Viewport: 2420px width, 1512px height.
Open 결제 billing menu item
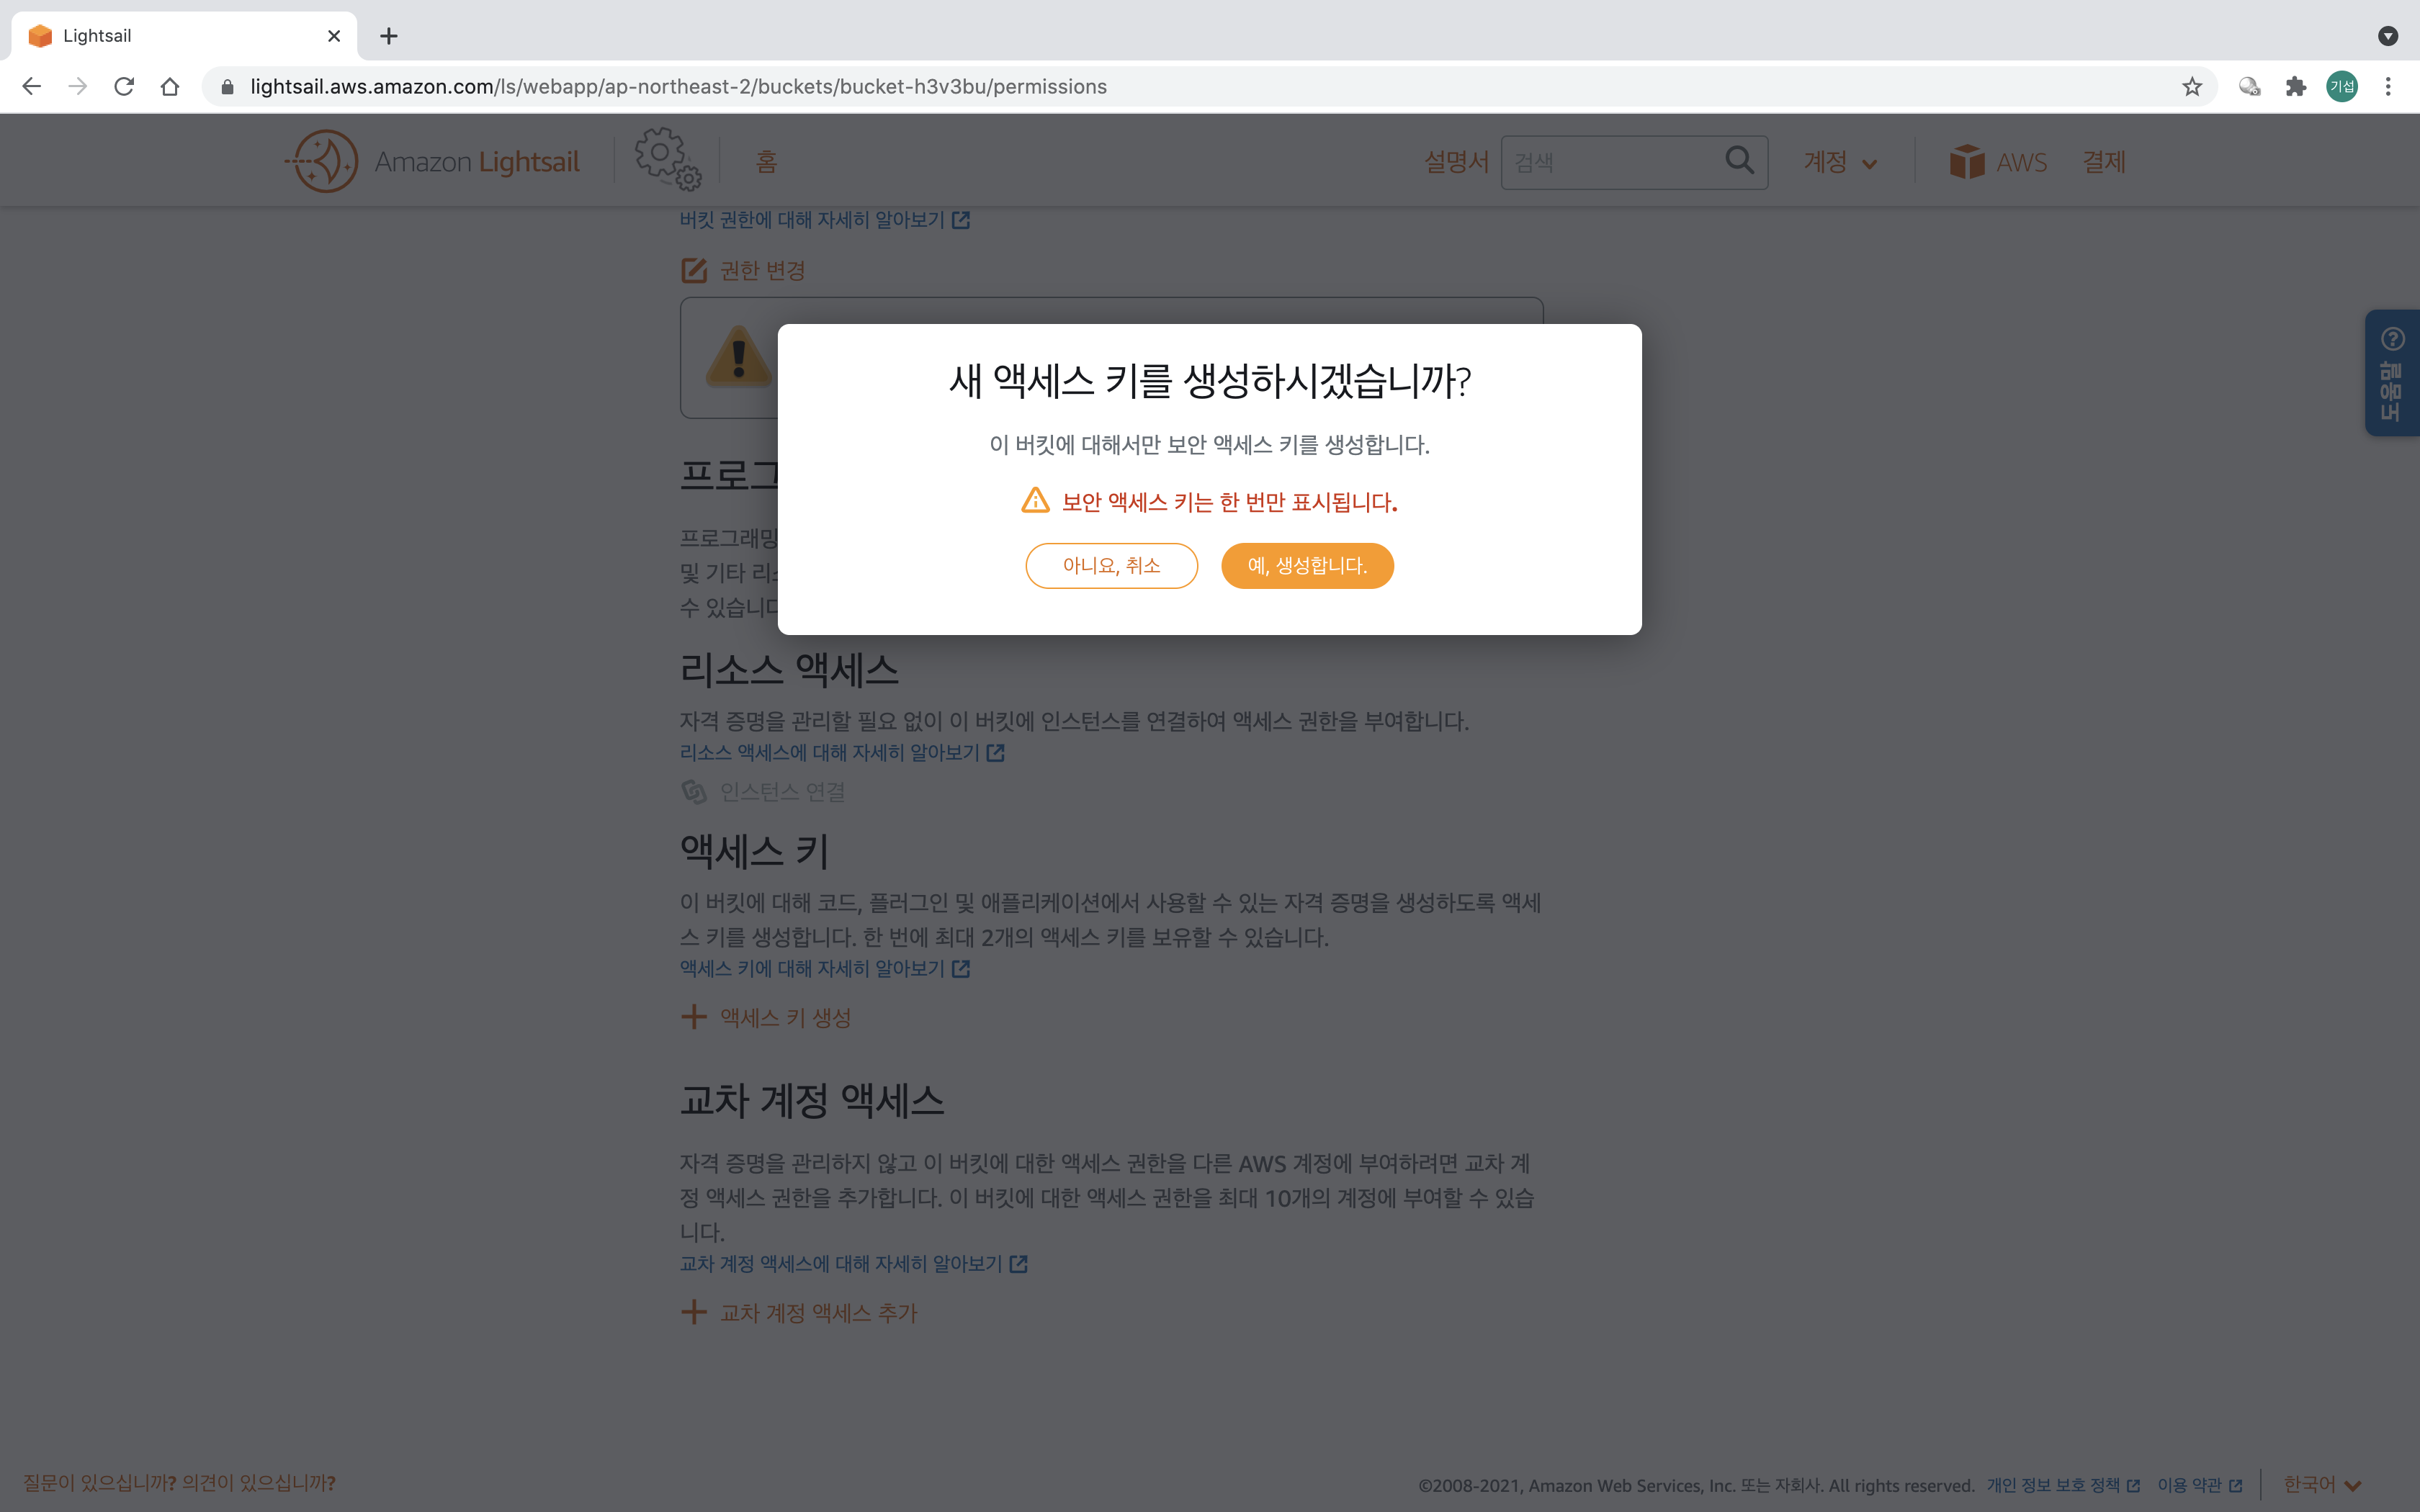(2103, 162)
